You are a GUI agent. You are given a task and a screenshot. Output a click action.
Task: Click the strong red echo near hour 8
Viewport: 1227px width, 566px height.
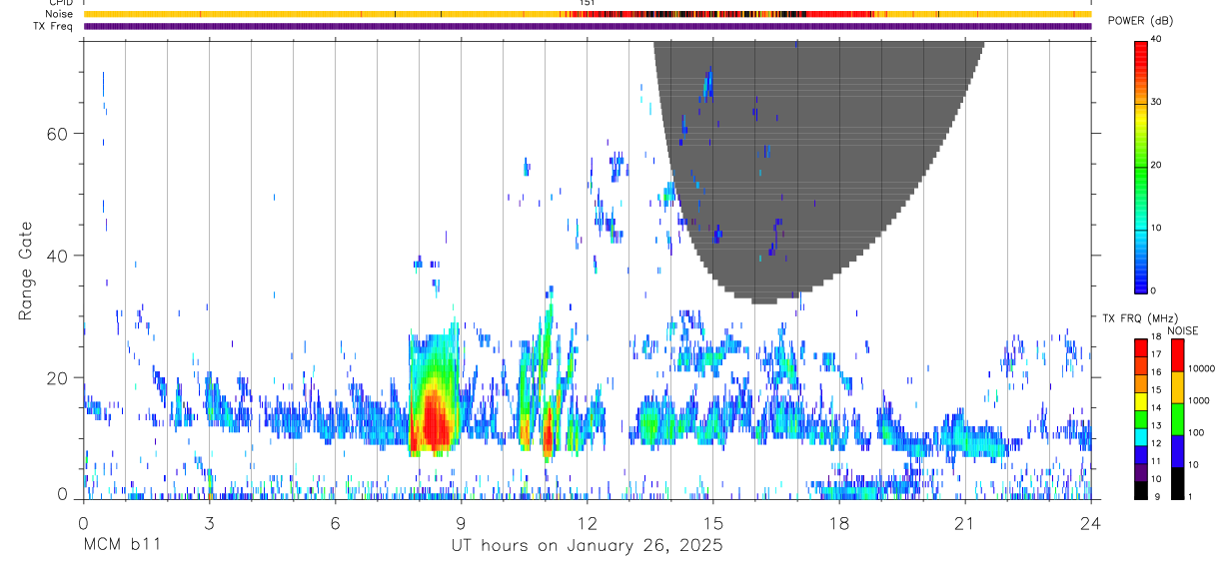tap(434, 419)
